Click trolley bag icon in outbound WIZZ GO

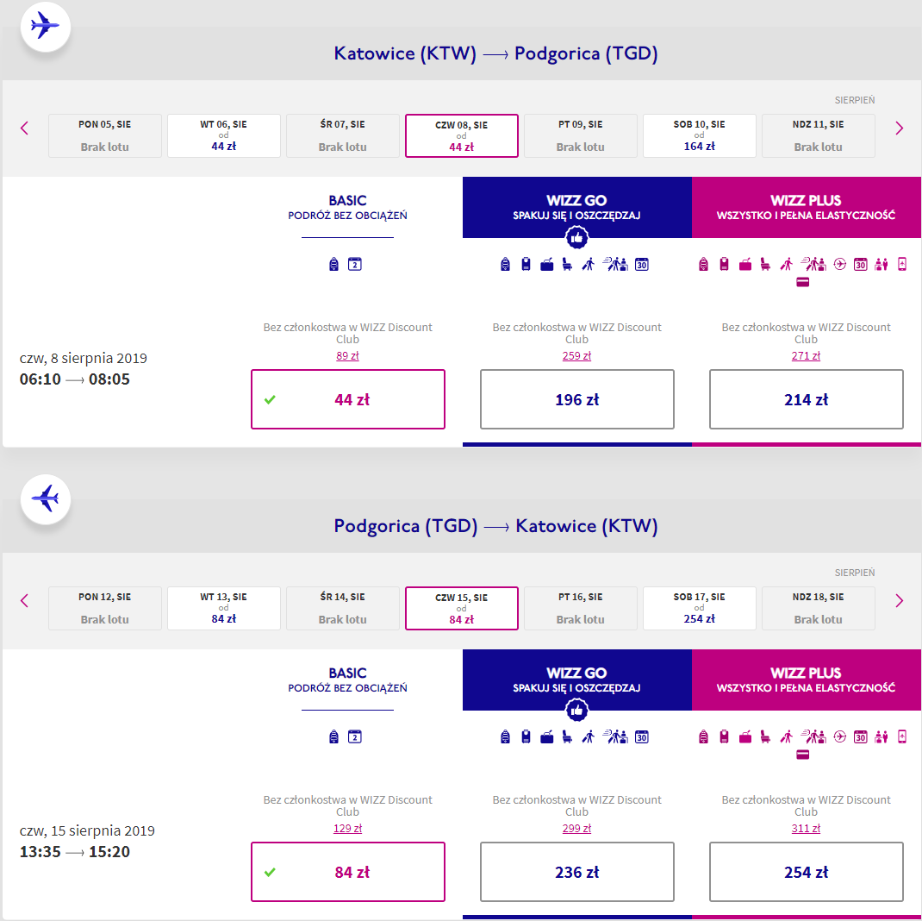pos(526,264)
